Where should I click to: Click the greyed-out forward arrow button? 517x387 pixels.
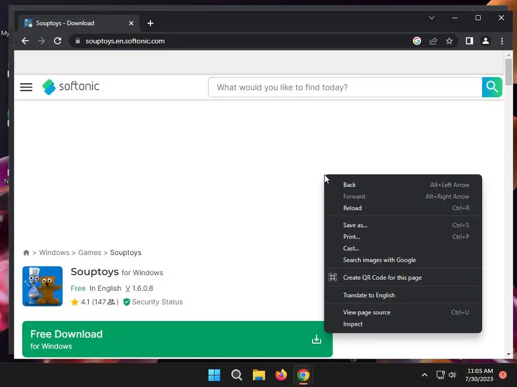[41, 41]
